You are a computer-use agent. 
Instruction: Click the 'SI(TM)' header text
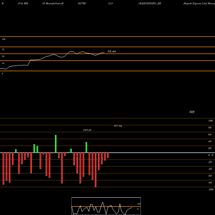[82, 3]
